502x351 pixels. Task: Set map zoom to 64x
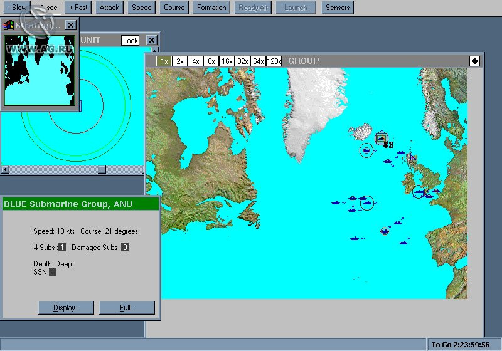click(259, 61)
